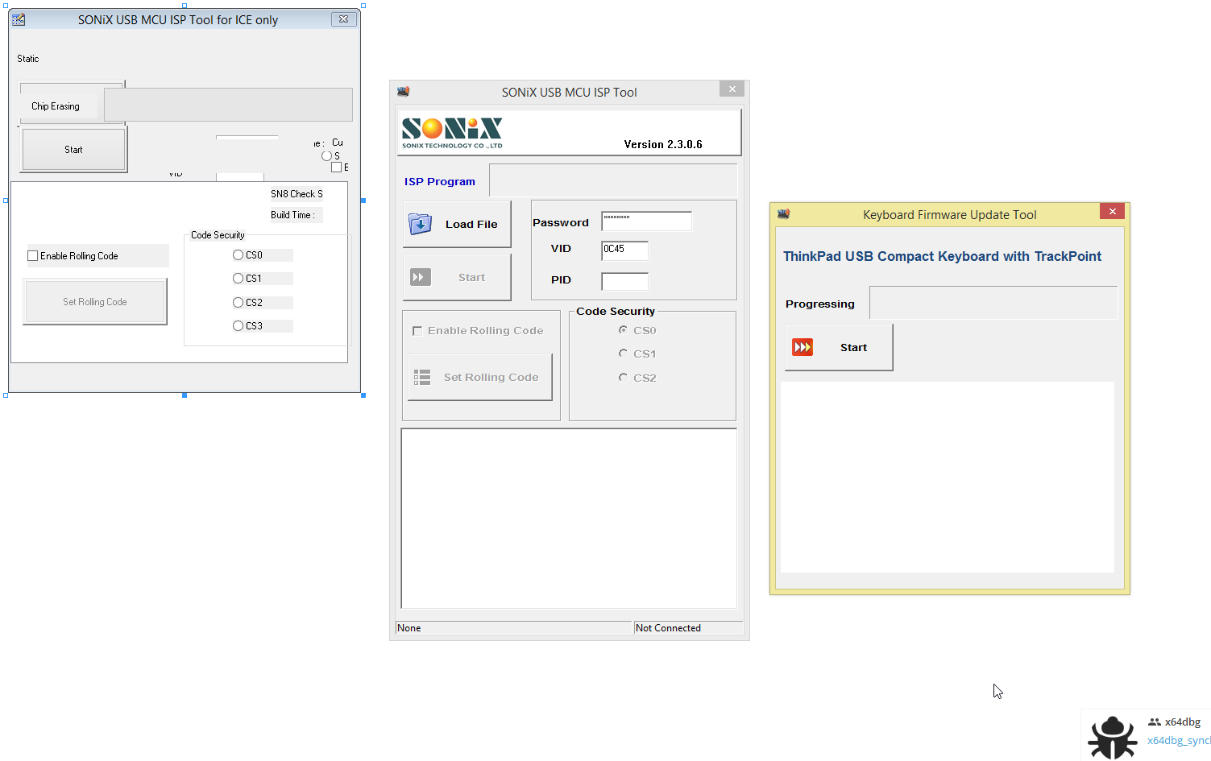Viewport: 1211px width, 761px height.
Task: Click 'ThinkPad USB Compact Keyboard with TrackPoint' heading
Action: click(942, 256)
